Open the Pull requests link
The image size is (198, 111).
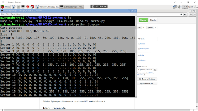click(x=145, y=49)
